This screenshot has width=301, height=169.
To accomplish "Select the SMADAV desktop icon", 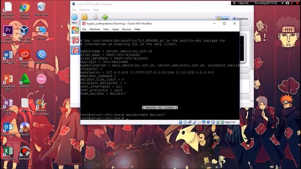I will tap(24, 81).
